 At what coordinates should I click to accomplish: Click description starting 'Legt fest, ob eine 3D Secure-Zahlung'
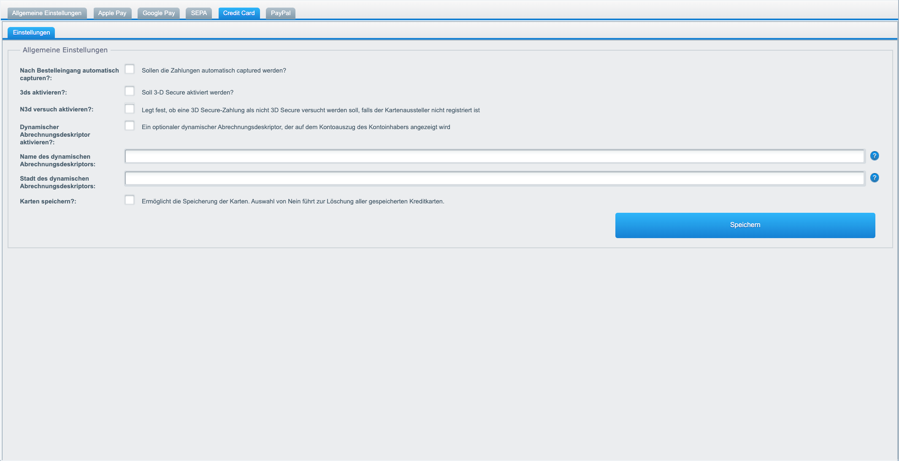pyautogui.click(x=311, y=110)
